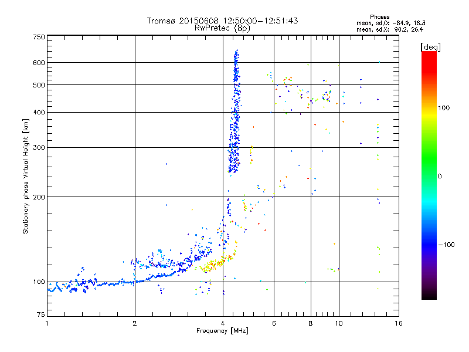469x352 pixels.
Task: Click the colorbar tick label '100'
Action: tap(444, 108)
